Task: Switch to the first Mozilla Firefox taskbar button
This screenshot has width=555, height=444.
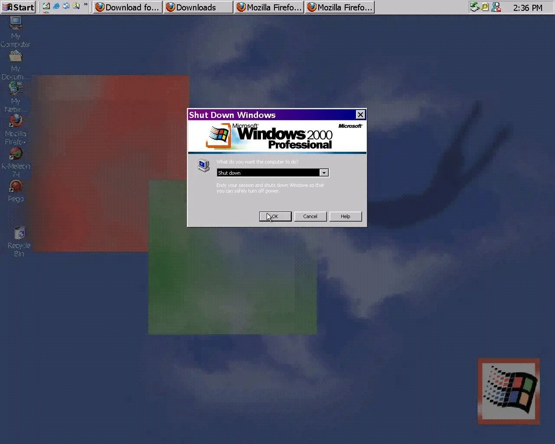Action: (269, 7)
